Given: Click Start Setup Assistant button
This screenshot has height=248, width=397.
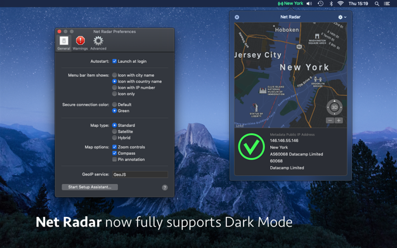Looking at the screenshot, I should [x=89, y=187].
